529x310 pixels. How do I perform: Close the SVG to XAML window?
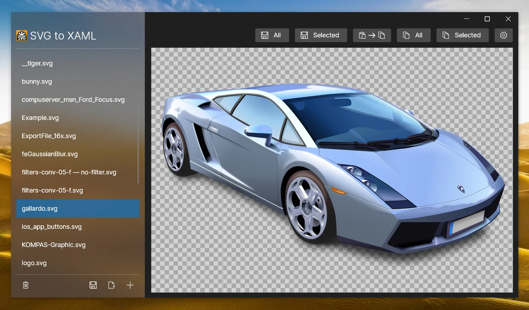[508, 19]
